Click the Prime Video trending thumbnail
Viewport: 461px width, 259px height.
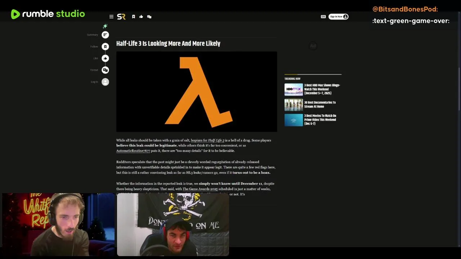[x=294, y=120]
